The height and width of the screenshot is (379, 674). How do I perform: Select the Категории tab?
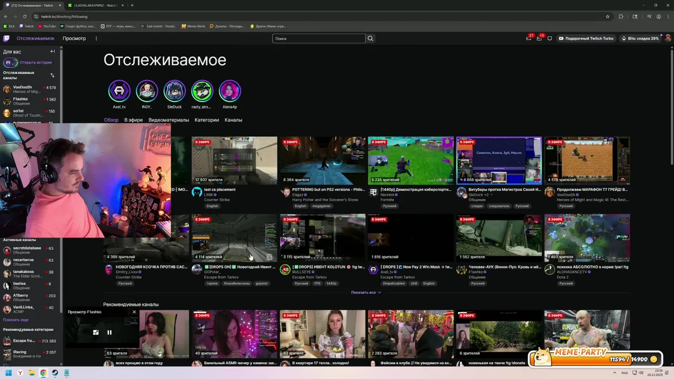coord(206,120)
